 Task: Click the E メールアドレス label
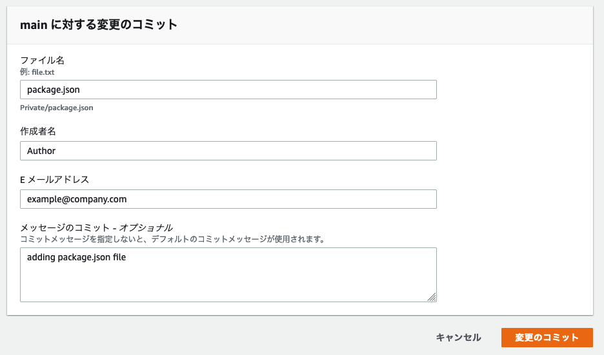click(54, 180)
